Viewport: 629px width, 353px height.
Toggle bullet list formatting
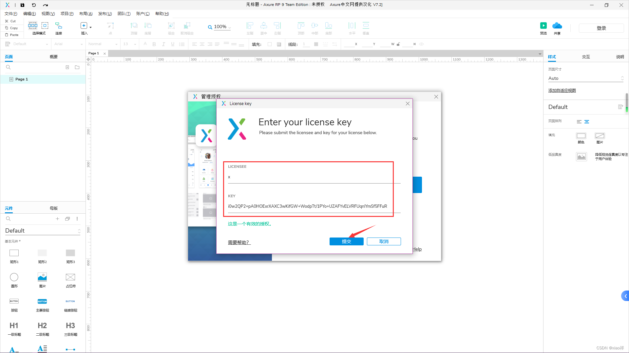(x=182, y=44)
